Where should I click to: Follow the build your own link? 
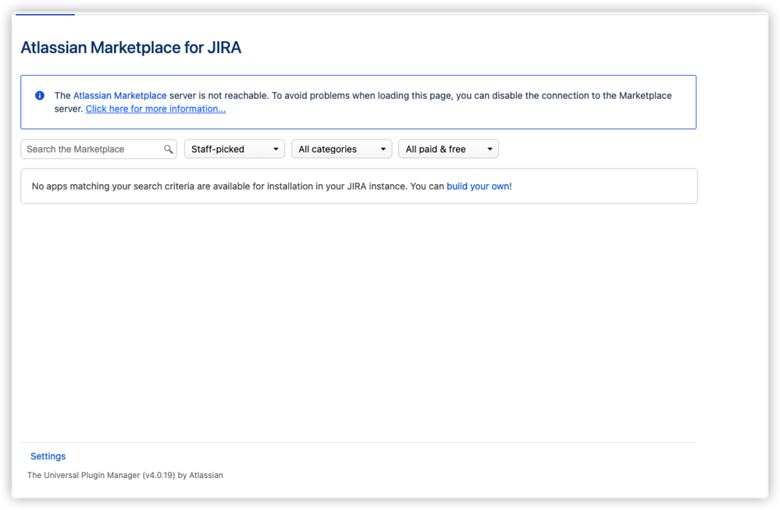[x=478, y=186]
